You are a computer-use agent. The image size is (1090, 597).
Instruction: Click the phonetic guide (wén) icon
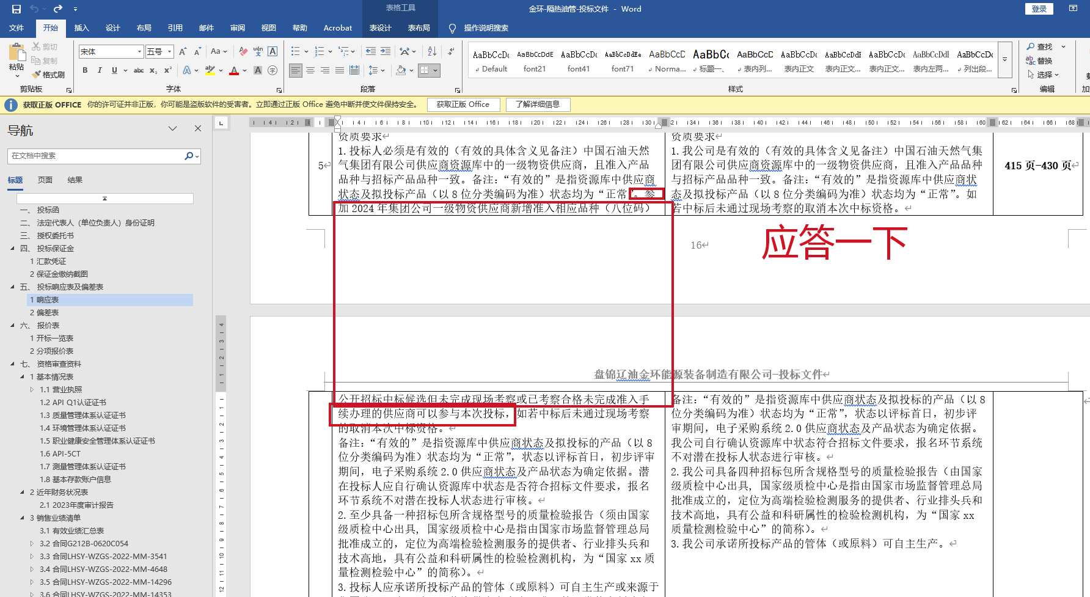click(258, 51)
